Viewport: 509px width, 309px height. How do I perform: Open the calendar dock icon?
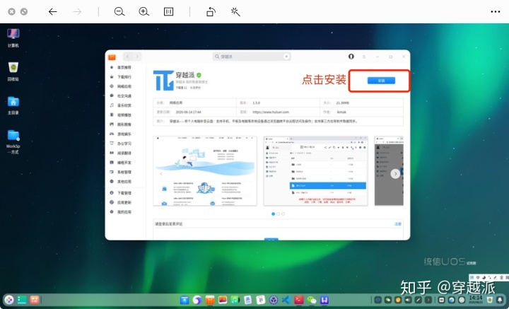[261, 300]
